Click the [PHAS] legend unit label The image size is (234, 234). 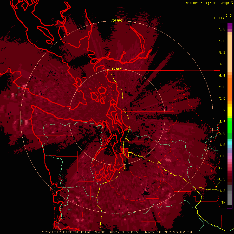coord(220,18)
